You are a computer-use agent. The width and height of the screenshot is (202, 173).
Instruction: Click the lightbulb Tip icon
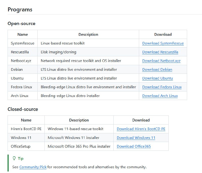[x=14, y=159]
